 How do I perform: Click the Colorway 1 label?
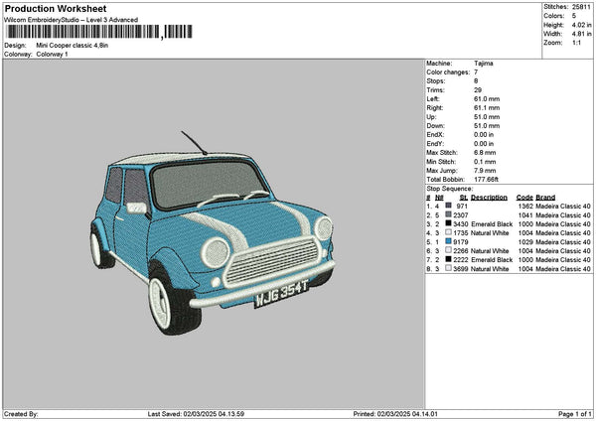[x=53, y=54]
